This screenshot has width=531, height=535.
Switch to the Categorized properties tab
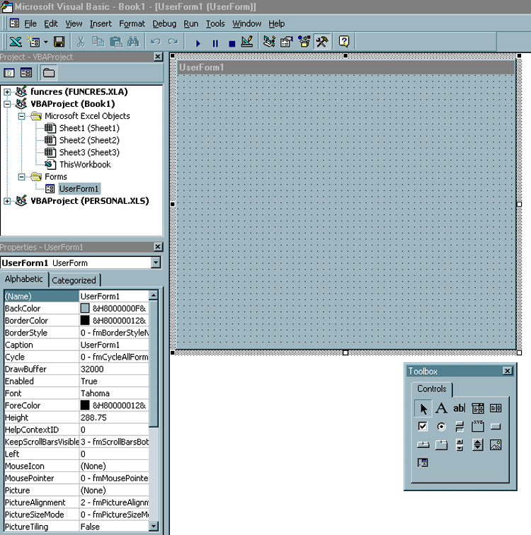[74, 280]
